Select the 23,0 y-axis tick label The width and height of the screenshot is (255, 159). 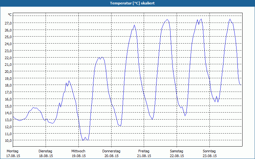(8, 51)
